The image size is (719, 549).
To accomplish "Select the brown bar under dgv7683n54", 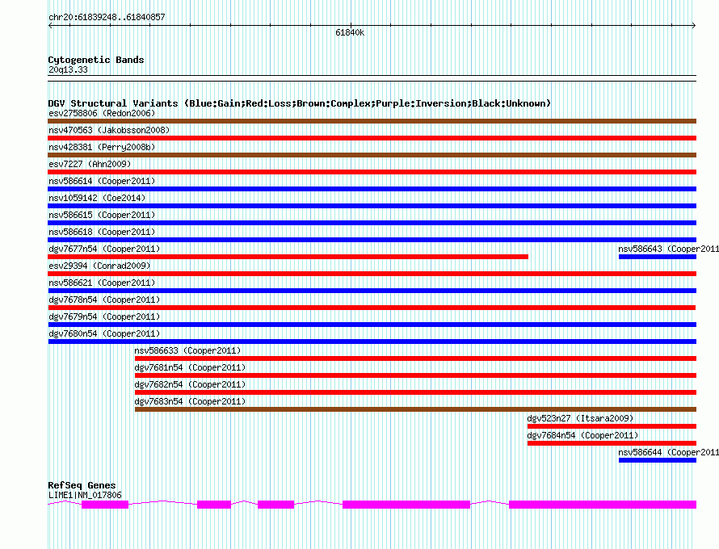I will pos(415,409).
